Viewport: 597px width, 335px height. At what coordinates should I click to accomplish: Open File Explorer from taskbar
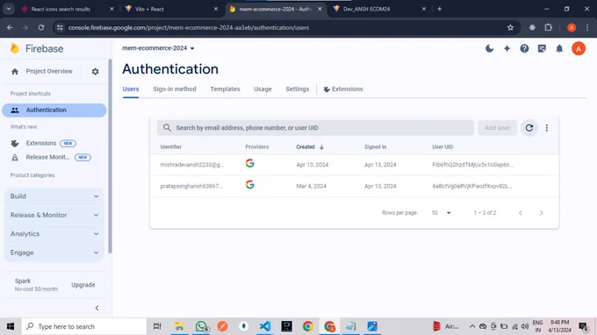179,326
